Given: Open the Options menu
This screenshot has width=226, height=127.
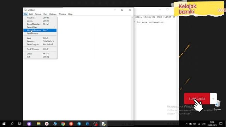Looking at the screenshot, I should 53,14.
